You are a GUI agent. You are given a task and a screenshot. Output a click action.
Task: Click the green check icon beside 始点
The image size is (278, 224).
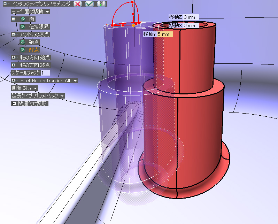pyautogui.click(x=23, y=42)
